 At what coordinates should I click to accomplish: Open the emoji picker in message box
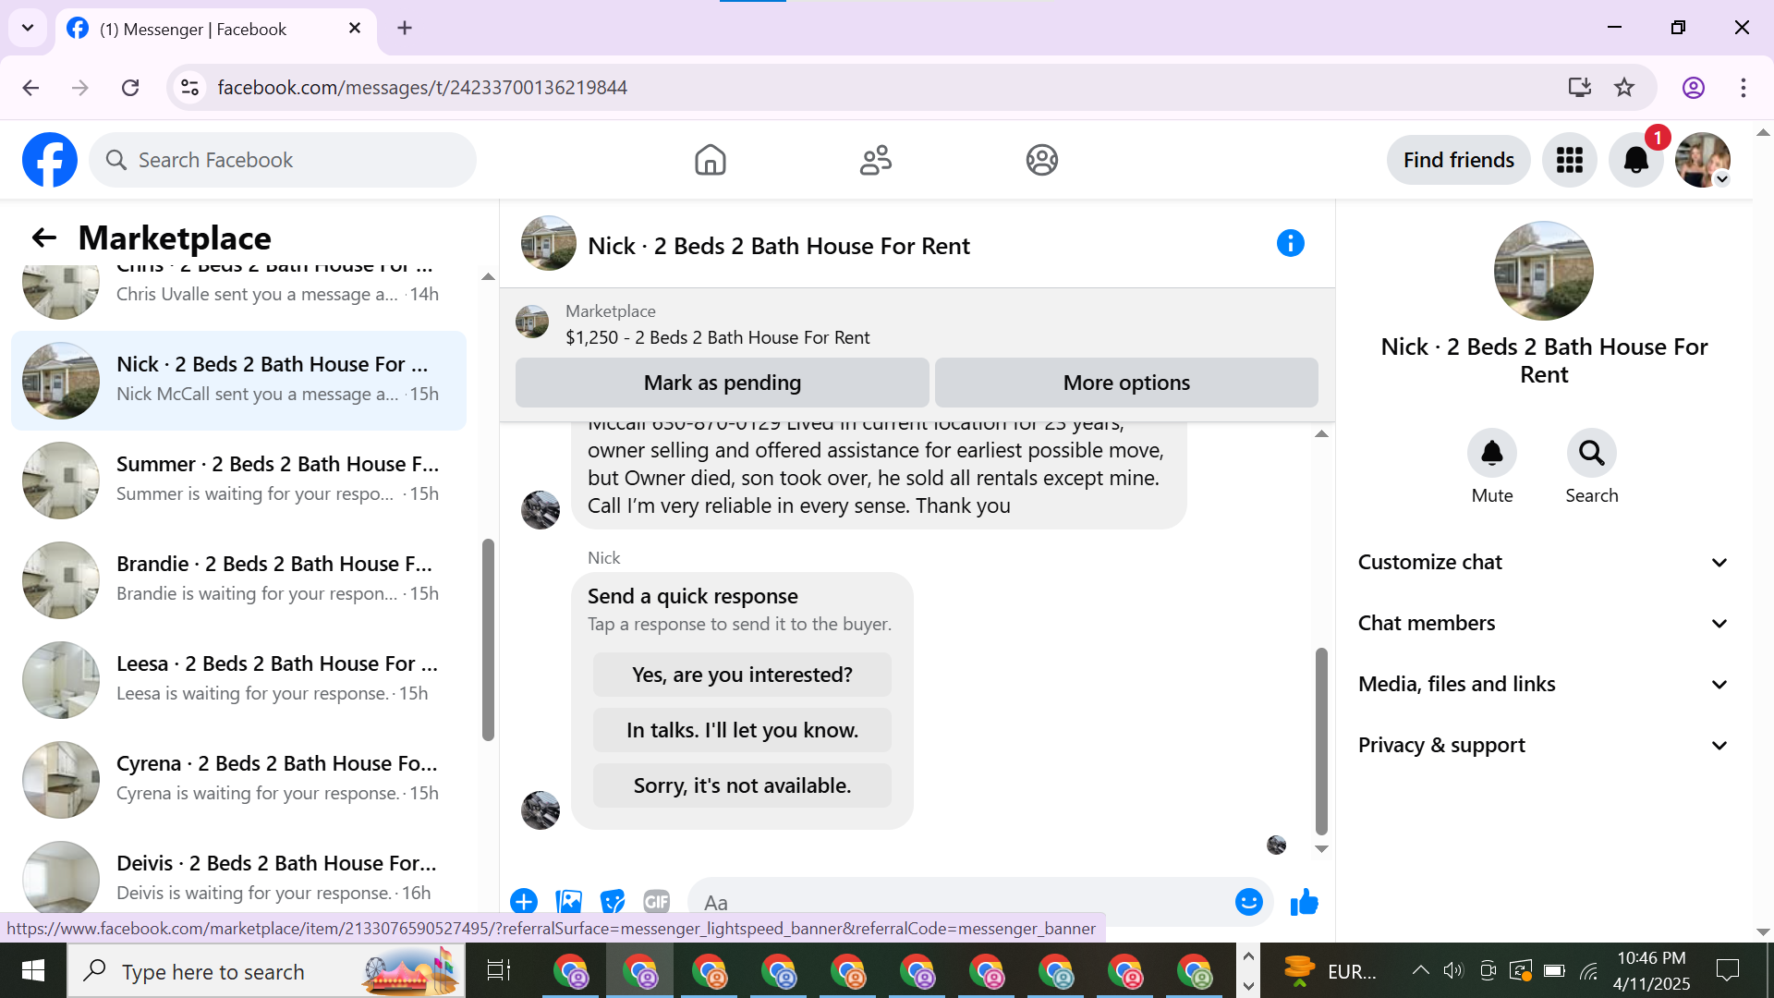[1248, 901]
